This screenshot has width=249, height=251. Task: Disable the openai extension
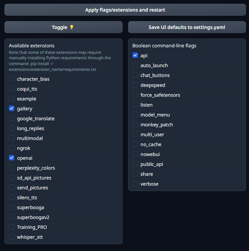pos(12,158)
